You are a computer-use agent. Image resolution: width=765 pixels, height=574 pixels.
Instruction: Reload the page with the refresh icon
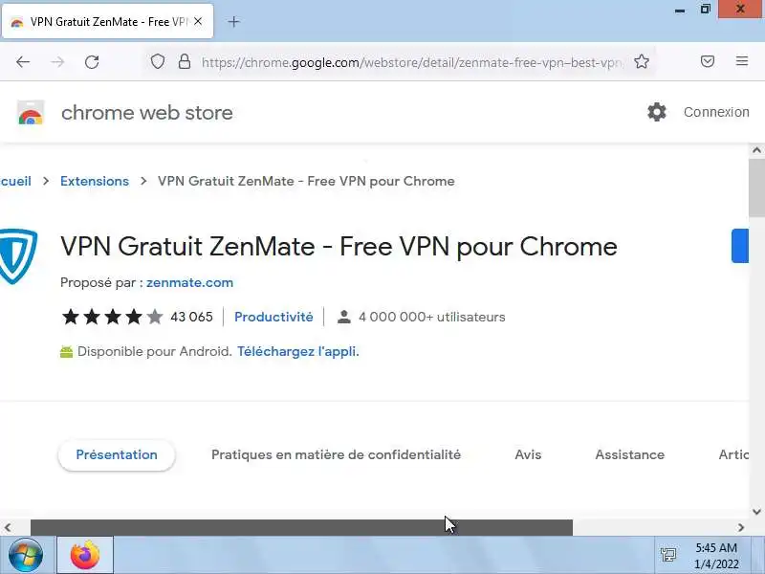tap(92, 62)
